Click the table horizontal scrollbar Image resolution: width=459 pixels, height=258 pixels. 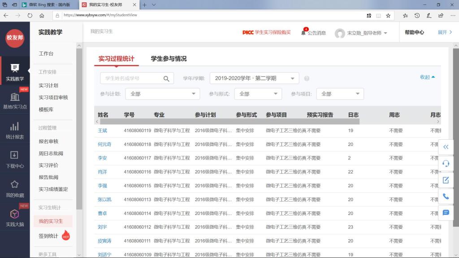tap(229, 122)
